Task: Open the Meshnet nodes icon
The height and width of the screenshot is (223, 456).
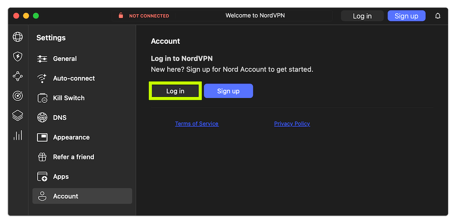Action: click(18, 76)
